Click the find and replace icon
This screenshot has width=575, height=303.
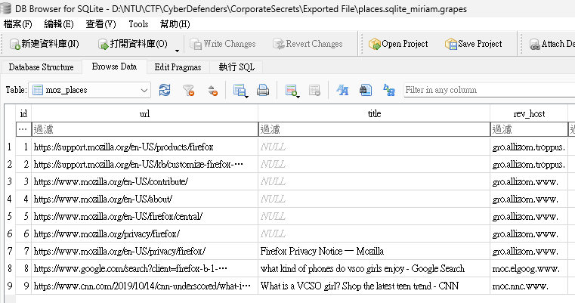[x=389, y=90]
